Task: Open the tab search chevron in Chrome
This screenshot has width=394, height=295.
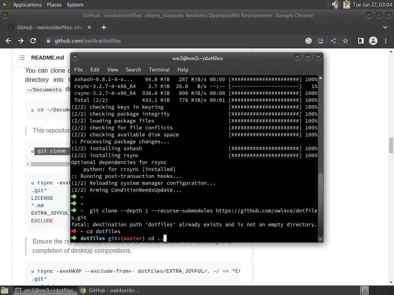Action: [x=385, y=27]
